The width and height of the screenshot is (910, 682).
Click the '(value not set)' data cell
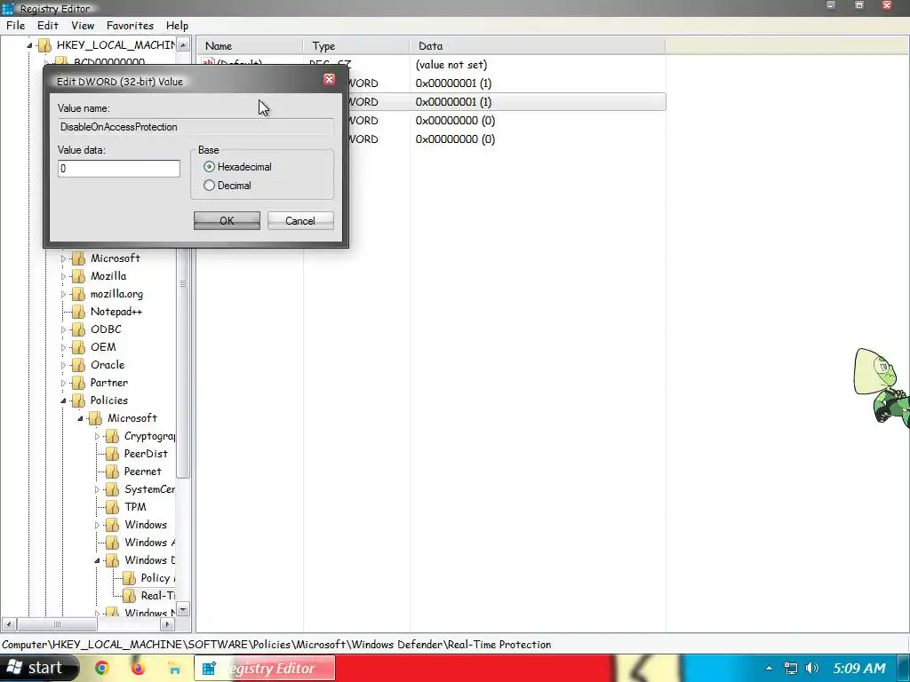[451, 65]
